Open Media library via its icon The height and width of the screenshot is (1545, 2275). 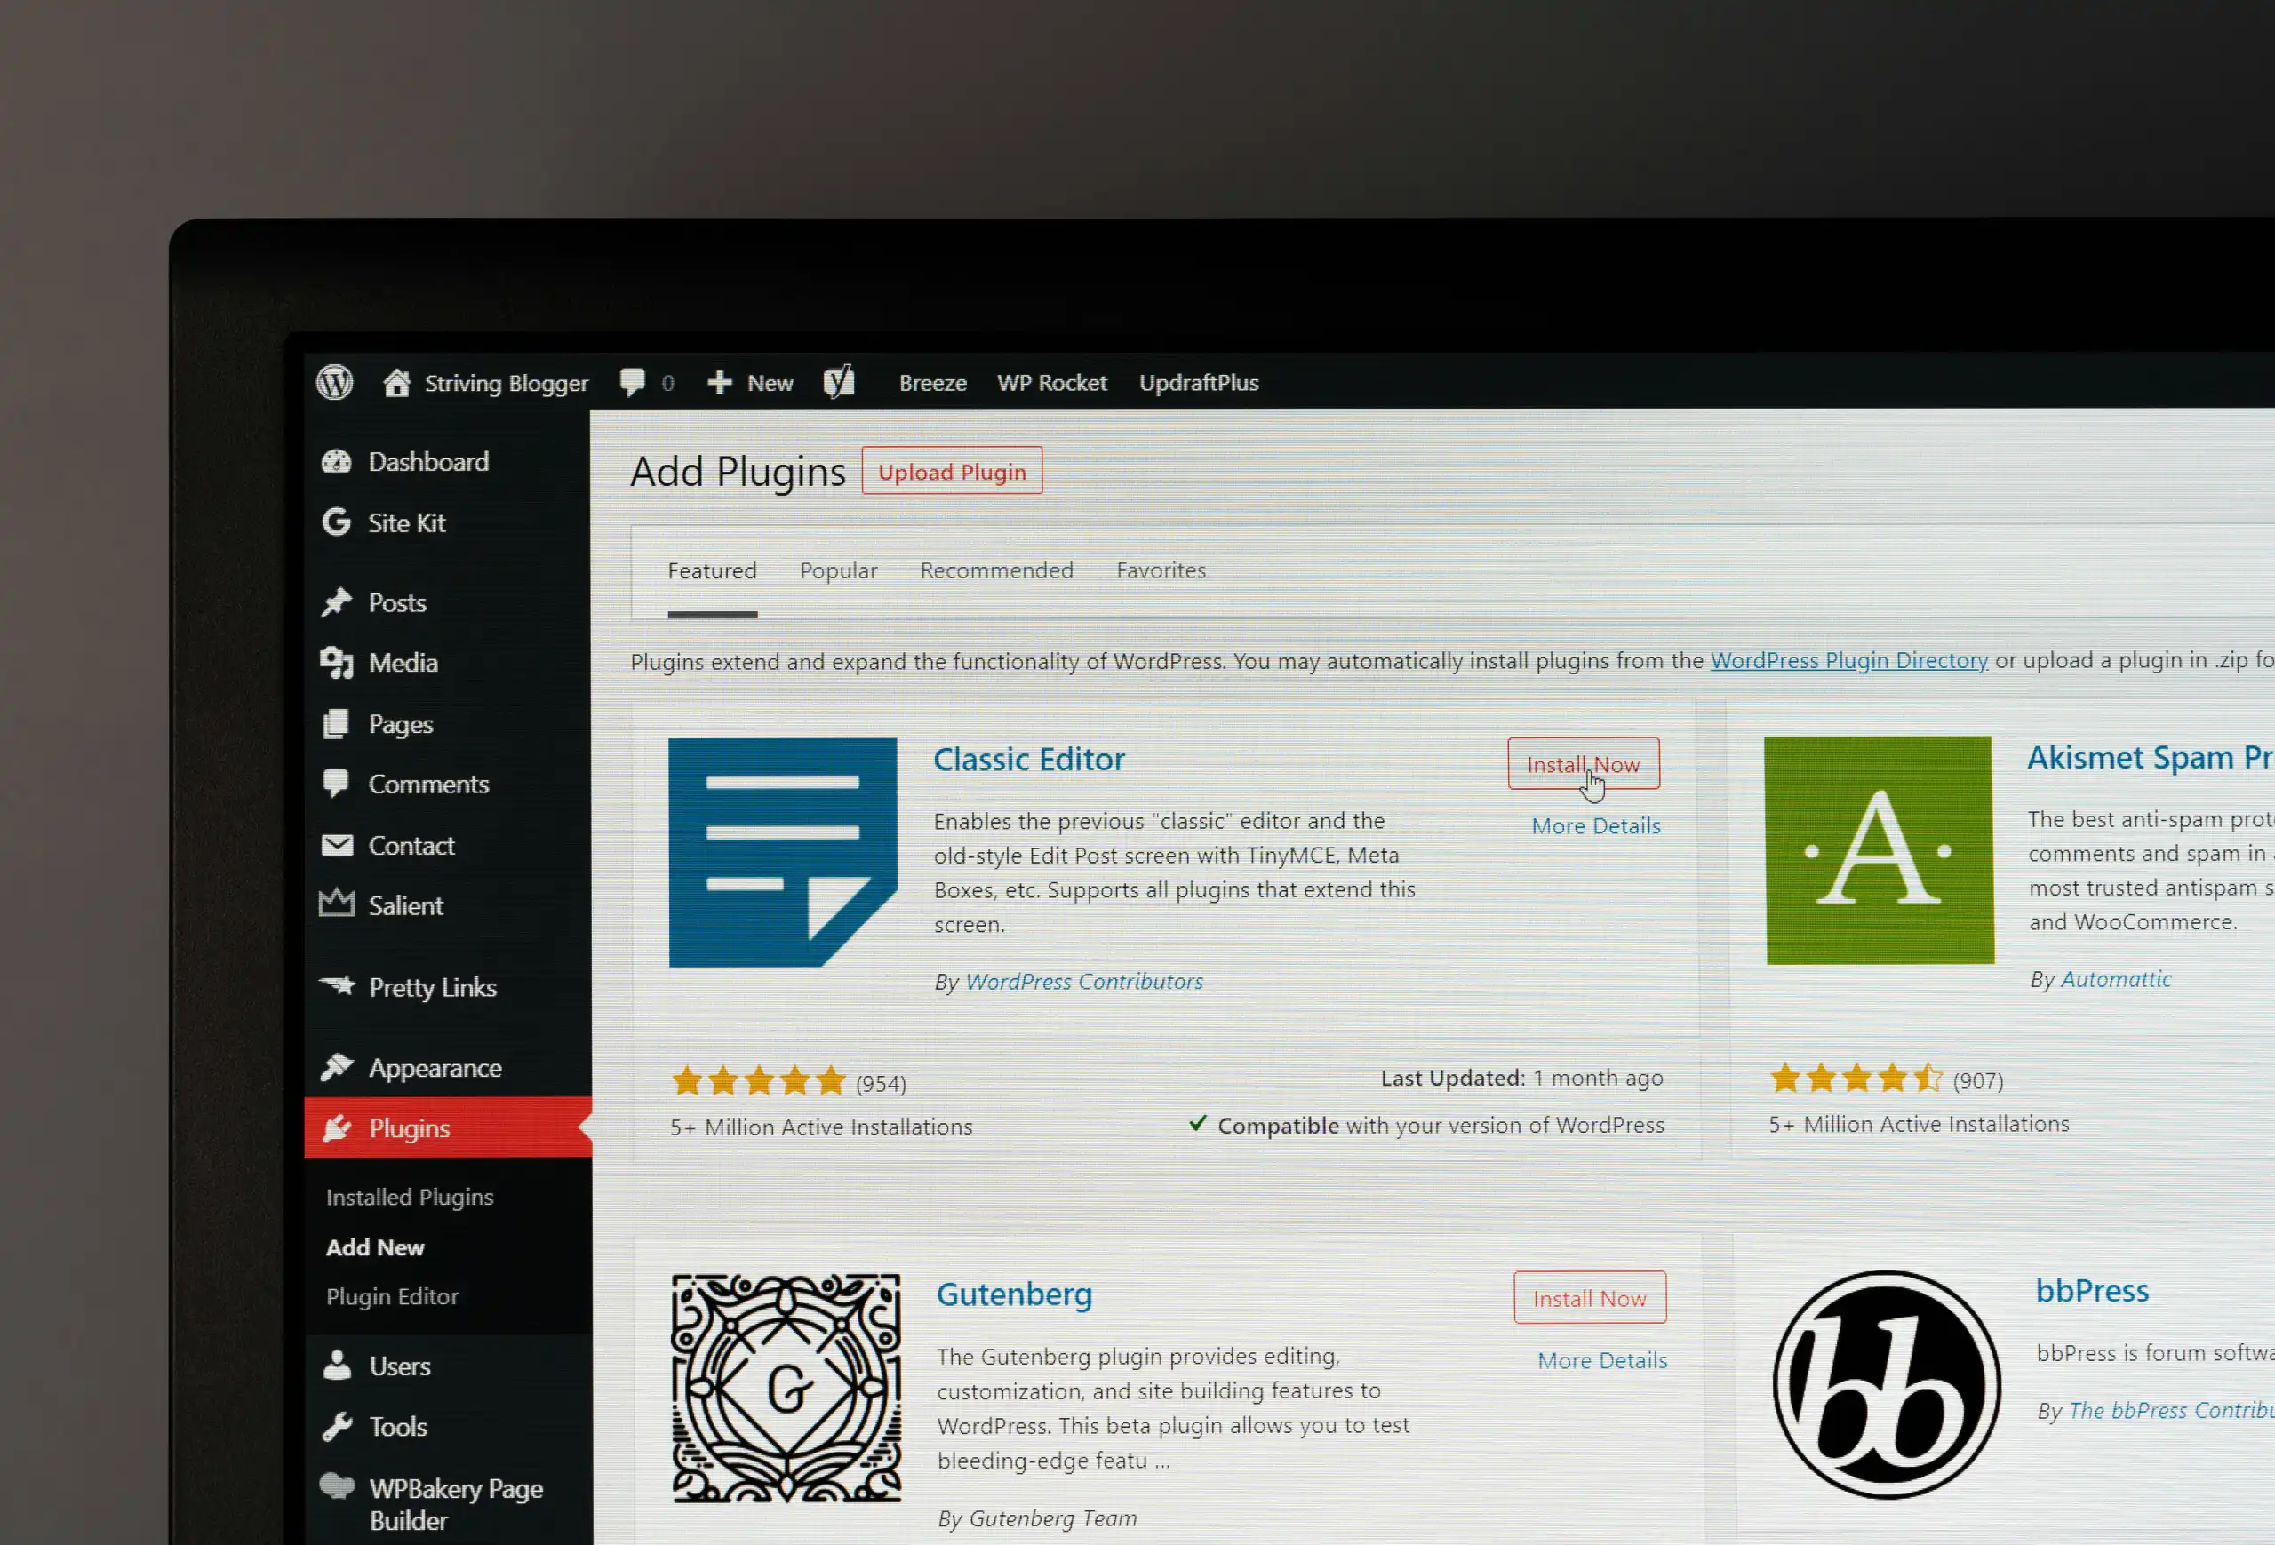coord(337,663)
